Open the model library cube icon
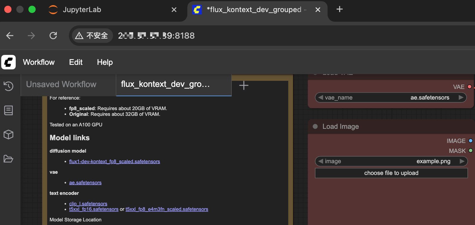 click(8, 135)
